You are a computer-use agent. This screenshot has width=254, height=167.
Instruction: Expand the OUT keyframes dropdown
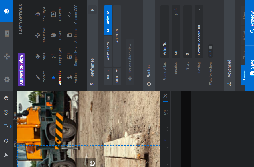117,75
